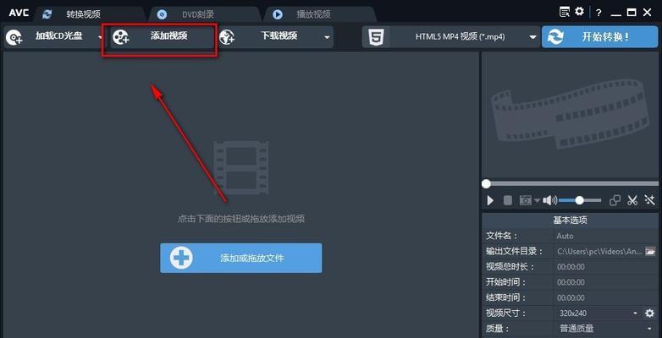Click the 结束时间 00:00:00 value
The height and width of the screenshot is (338, 662).
point(571,297)
